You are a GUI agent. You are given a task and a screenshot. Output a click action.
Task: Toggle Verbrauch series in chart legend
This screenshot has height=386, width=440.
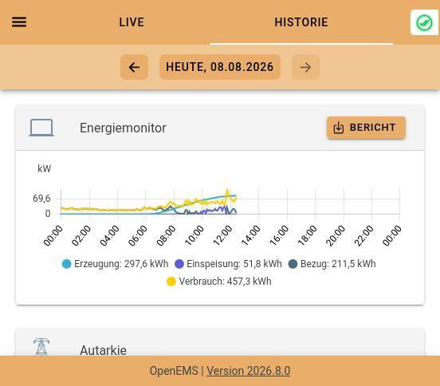219,282
